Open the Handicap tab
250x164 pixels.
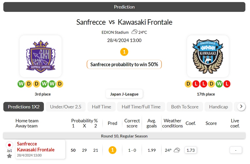[x=218, y=107]
